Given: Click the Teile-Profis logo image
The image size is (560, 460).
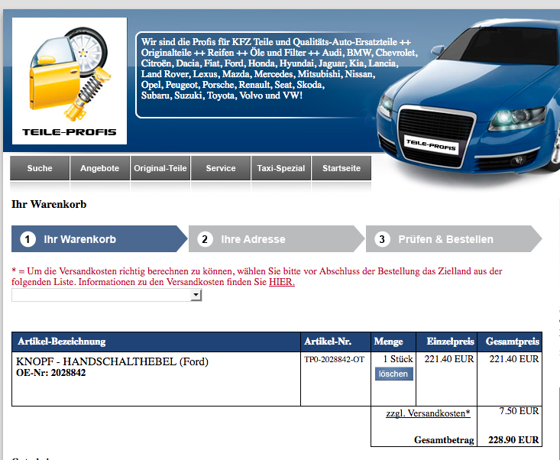Looking at the screenshot, I should point(70,80).
